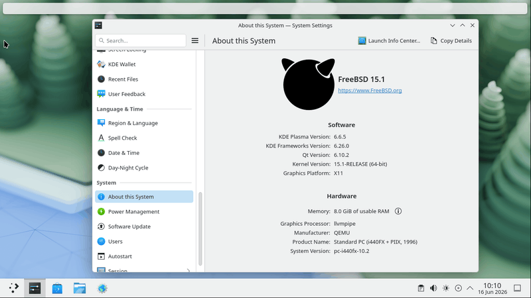Open the hamburger menu beside search
The image size is (531, 298).
click(x=195, y=40)
